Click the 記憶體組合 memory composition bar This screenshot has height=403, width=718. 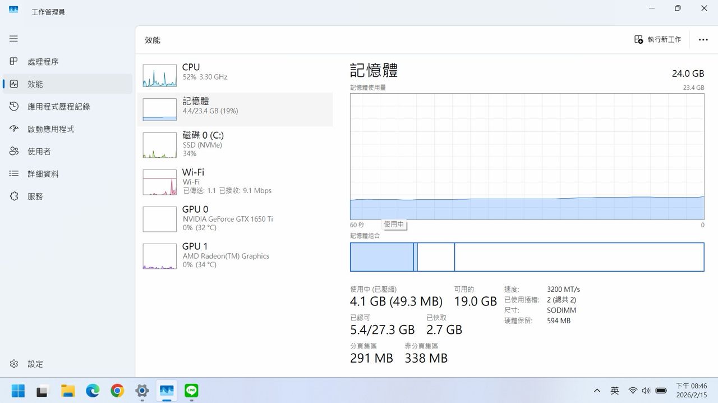[527, 257]
